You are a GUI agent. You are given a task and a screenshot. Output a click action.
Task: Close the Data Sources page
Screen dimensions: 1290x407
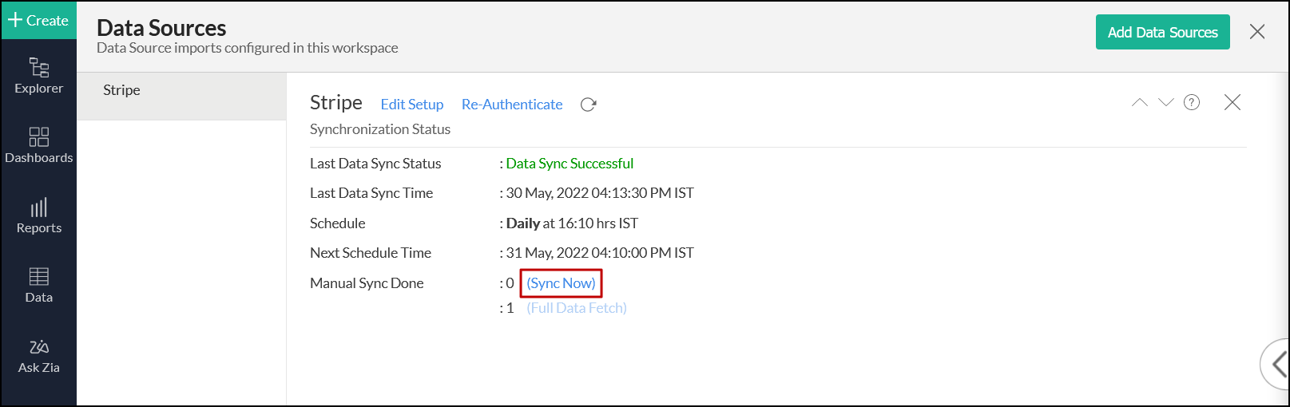pyautogui.click(x=1257, y=32)
